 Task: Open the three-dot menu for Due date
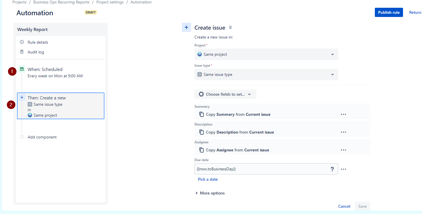(x=343, y=169)
